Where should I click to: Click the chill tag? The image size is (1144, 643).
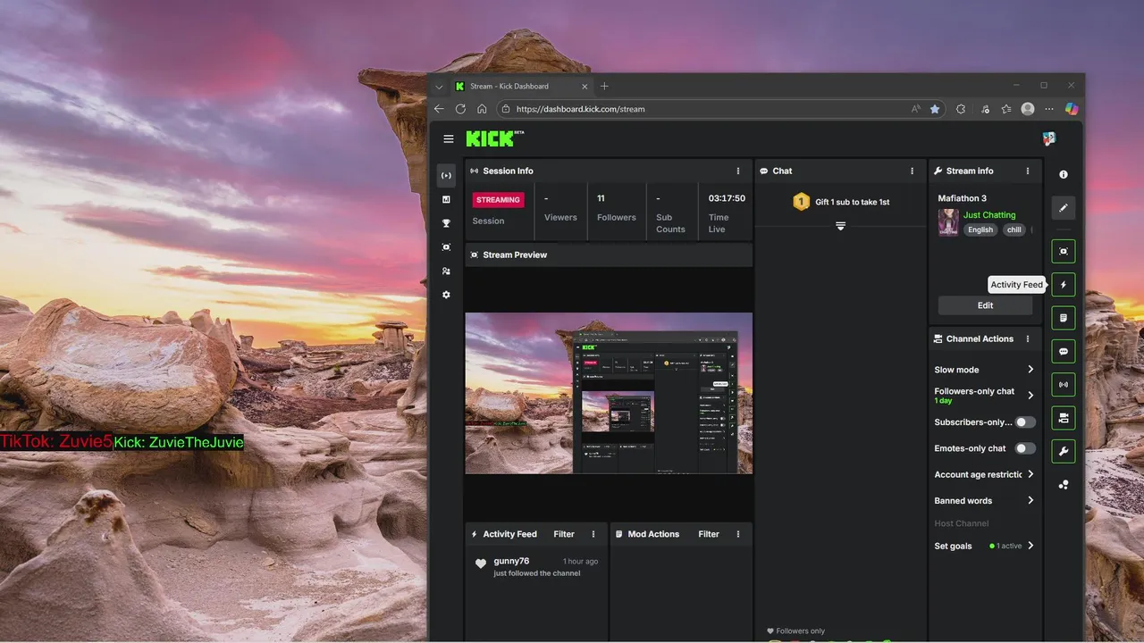coord(1014,230)
